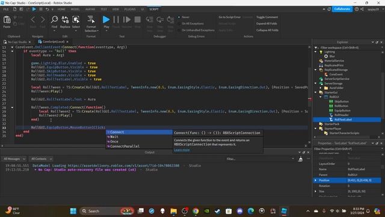Image resolution: width=385 pixels, height=217 pixels.
Task: Click the quick-access Play button beside FILE
Action: [34, 9]
